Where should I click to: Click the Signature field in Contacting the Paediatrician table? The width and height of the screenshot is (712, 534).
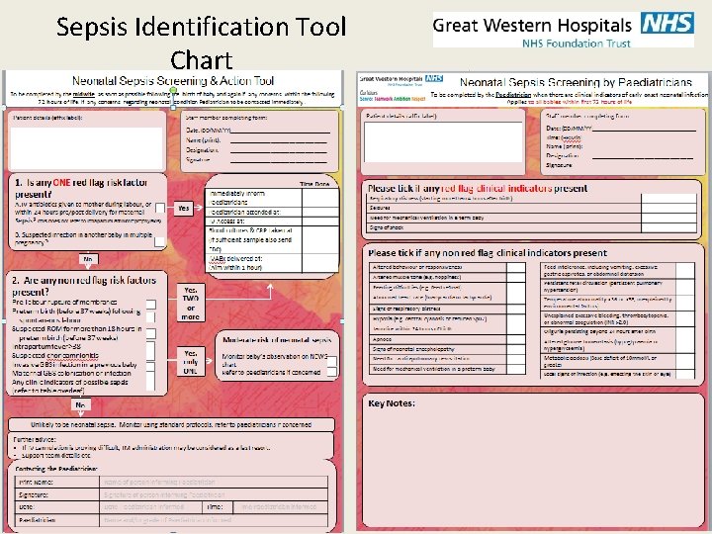(214, 494)
